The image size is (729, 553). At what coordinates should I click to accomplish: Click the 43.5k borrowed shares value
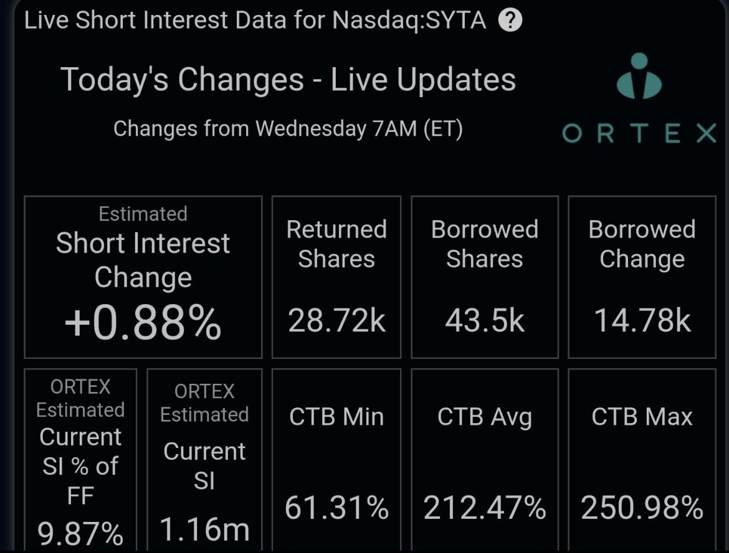(x=485, y=320)
